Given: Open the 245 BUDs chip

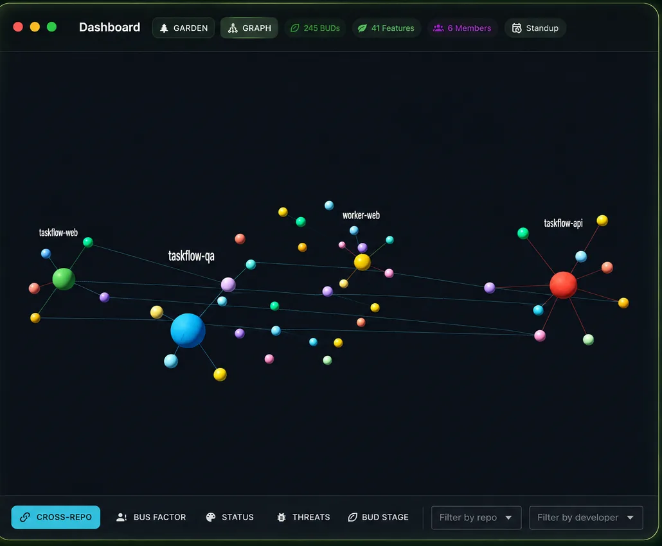Looking at the screenshot, I should point(315,28).
